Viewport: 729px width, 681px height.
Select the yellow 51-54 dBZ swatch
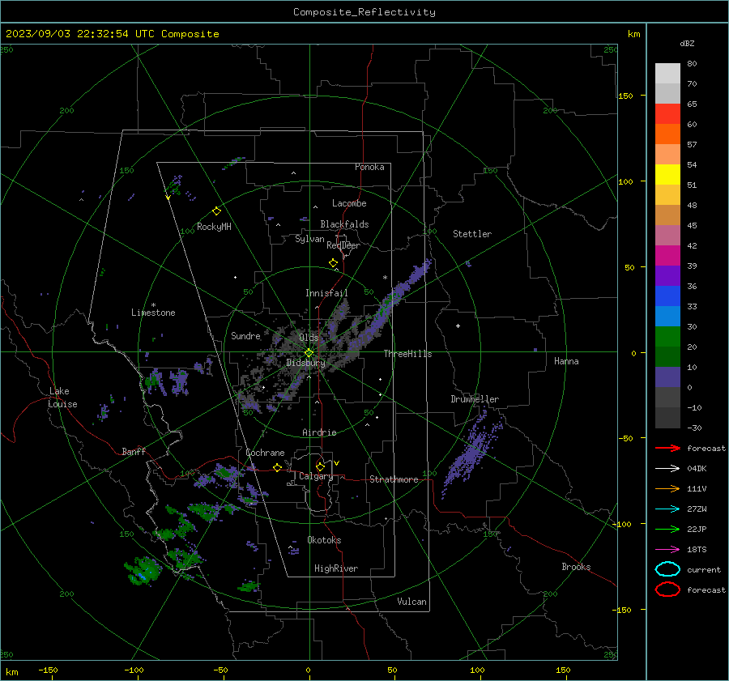[667, 174]
